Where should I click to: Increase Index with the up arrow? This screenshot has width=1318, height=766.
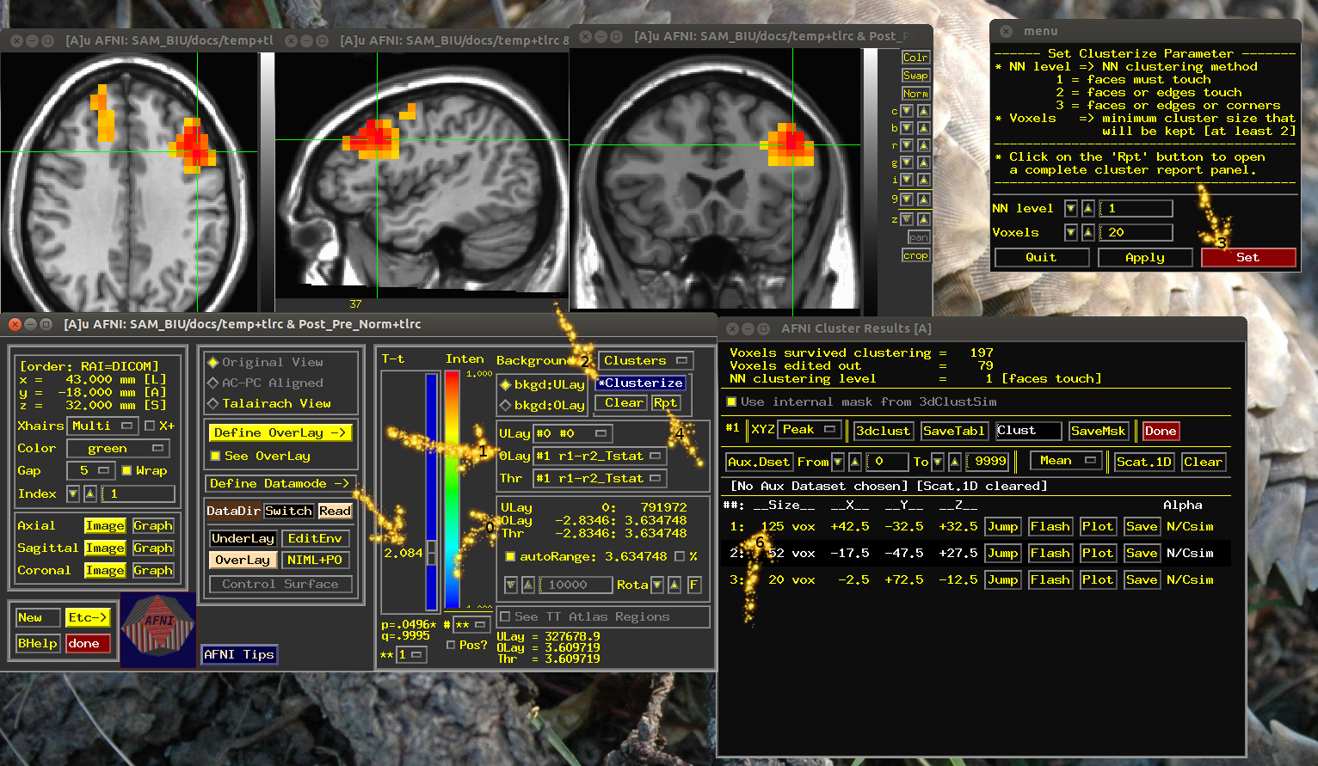click(89, 493)
